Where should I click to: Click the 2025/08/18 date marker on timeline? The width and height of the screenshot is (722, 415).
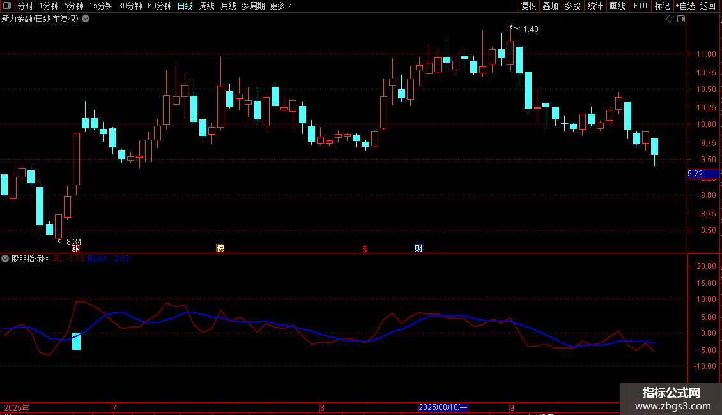click(x=443, y=407)
